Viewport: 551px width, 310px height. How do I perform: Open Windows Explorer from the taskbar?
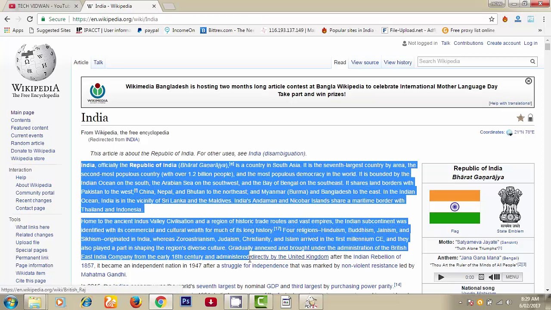point(34,302)
